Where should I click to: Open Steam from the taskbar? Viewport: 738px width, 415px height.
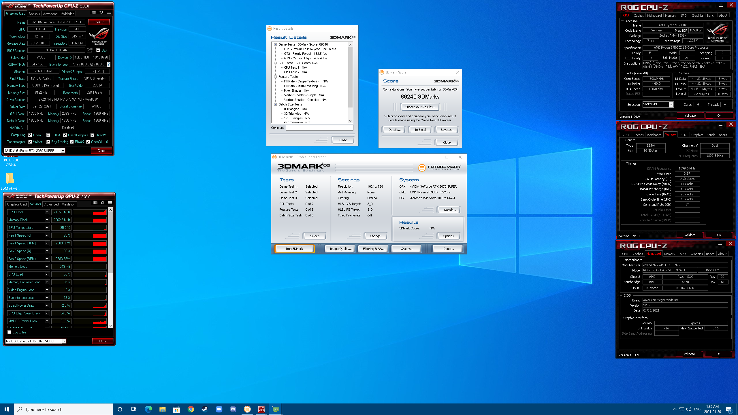[x=205, y=409]
